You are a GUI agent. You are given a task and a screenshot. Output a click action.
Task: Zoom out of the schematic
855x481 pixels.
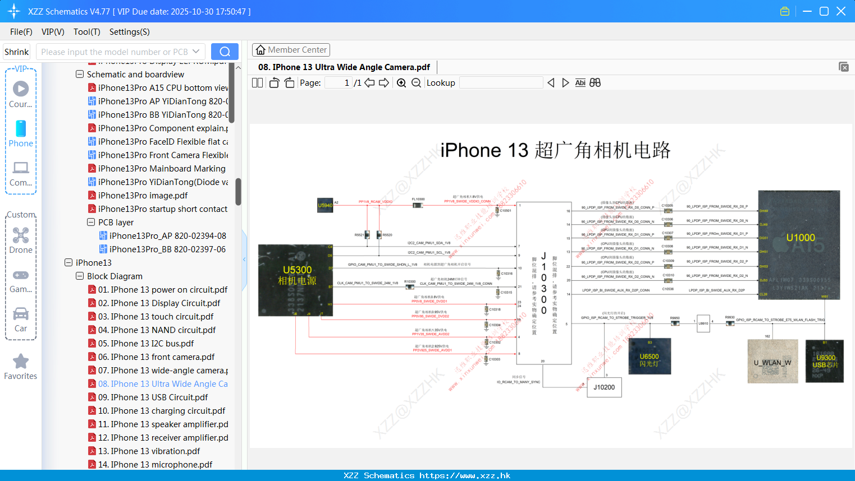pyautogui.click(x=416, y=83)
